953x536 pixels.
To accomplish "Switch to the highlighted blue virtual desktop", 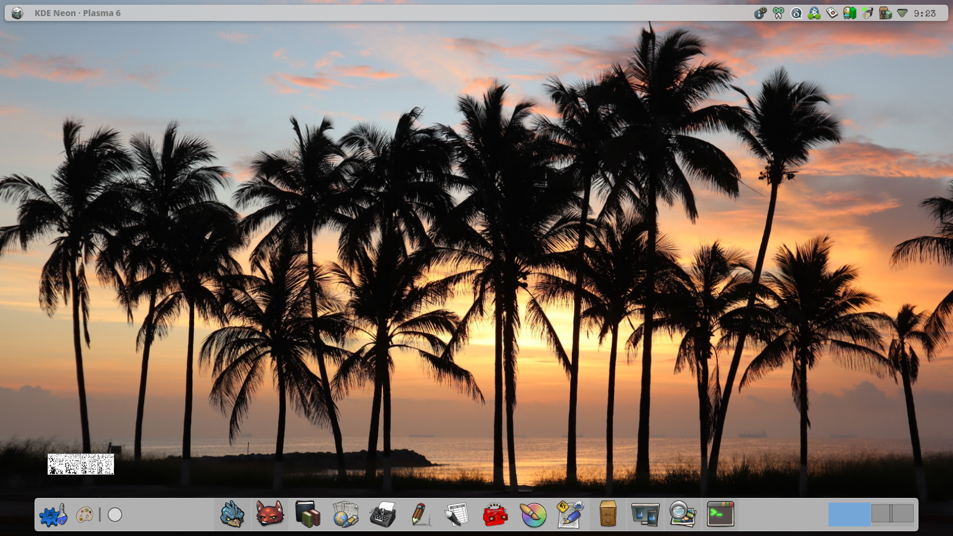I will click(849, 514).
